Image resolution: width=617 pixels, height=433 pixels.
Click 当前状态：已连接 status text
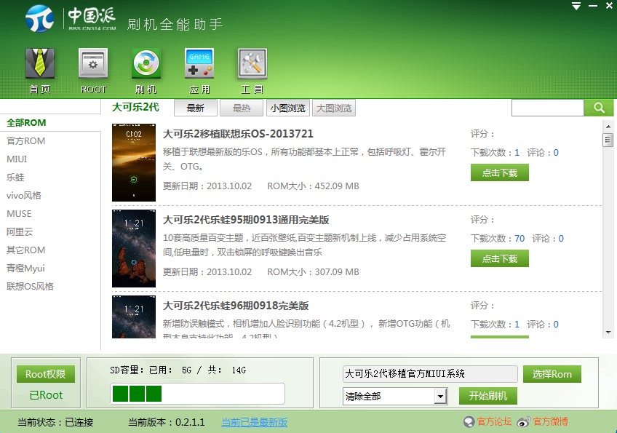pyautogui.click(x=55, y=422)
